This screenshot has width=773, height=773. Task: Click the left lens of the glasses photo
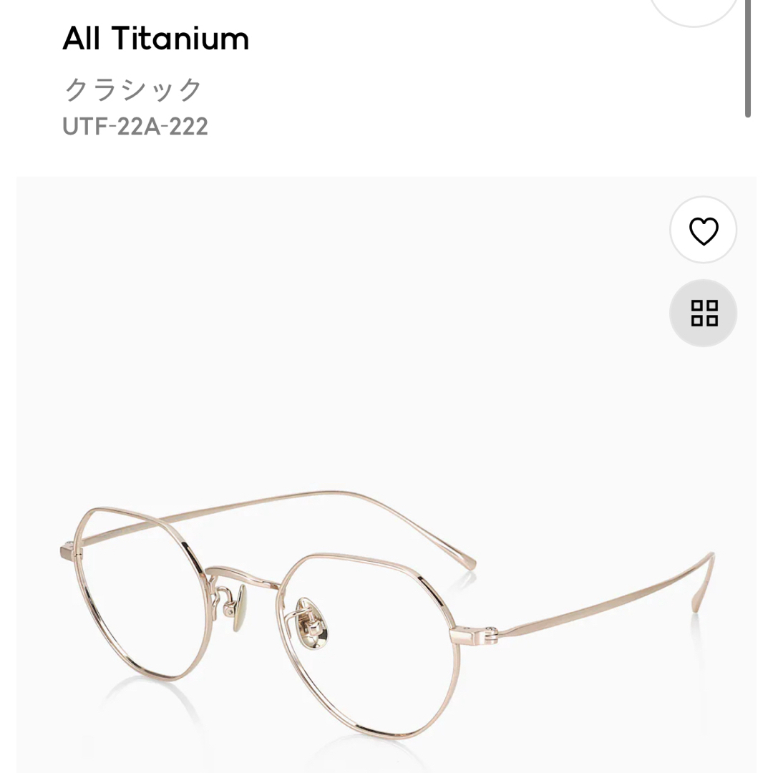tap(140, 592)
